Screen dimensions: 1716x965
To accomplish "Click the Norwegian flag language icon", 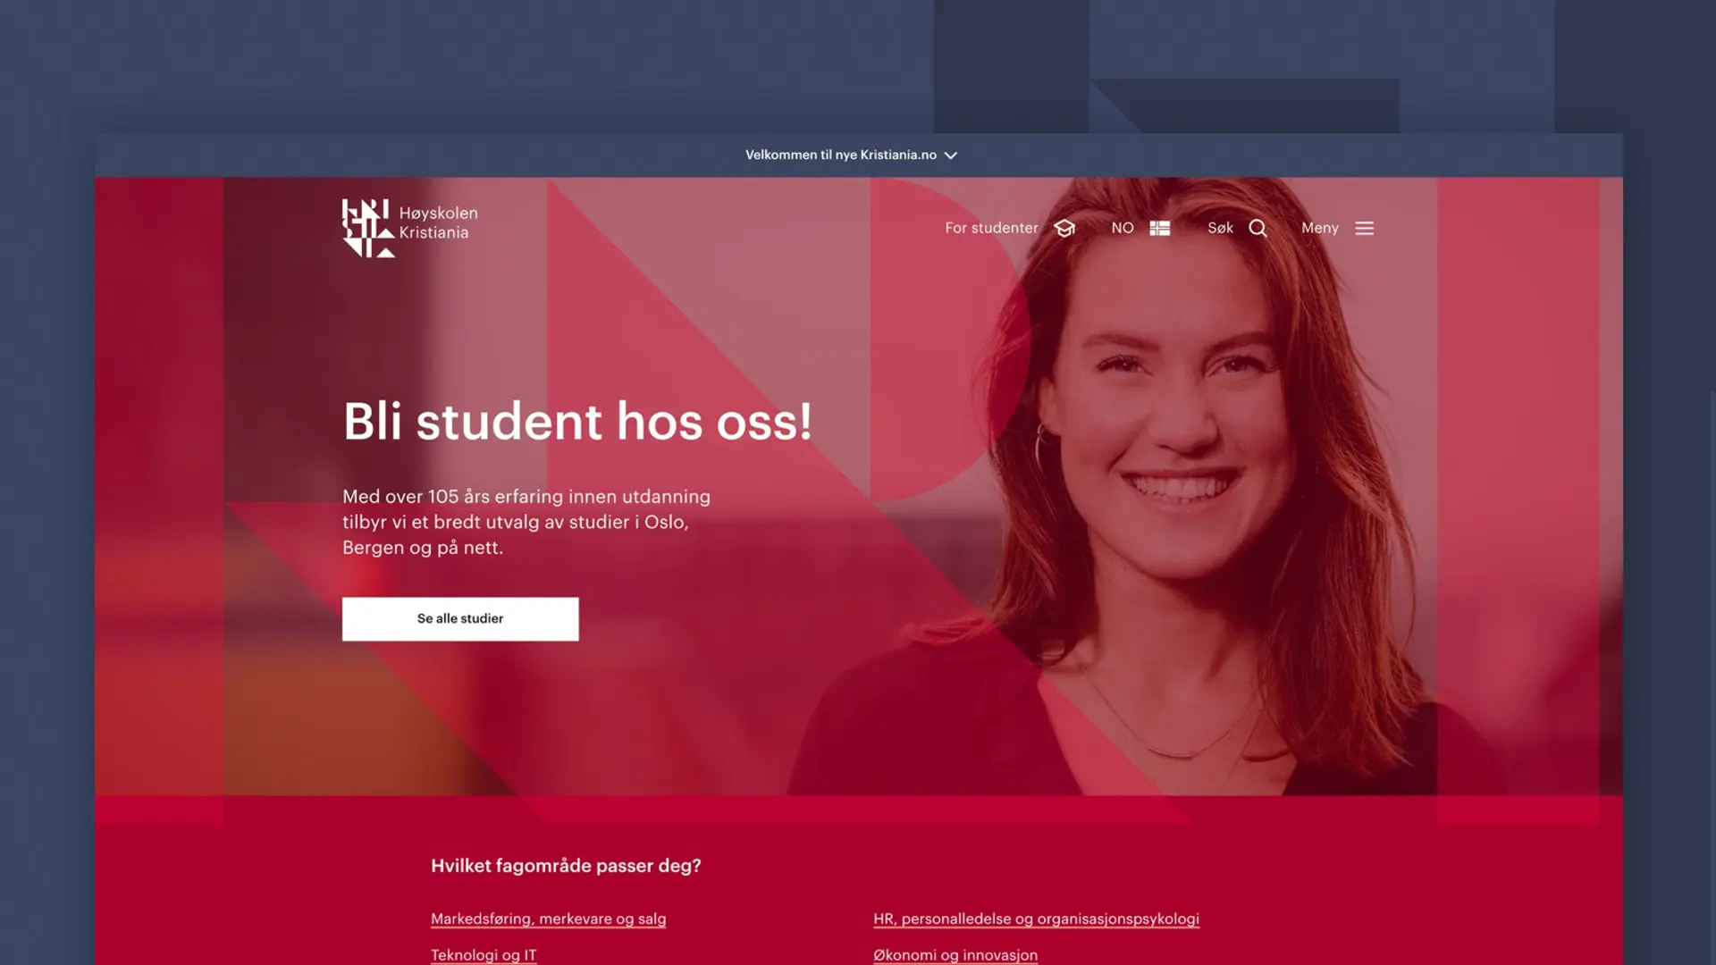I will click(1159, 229).
